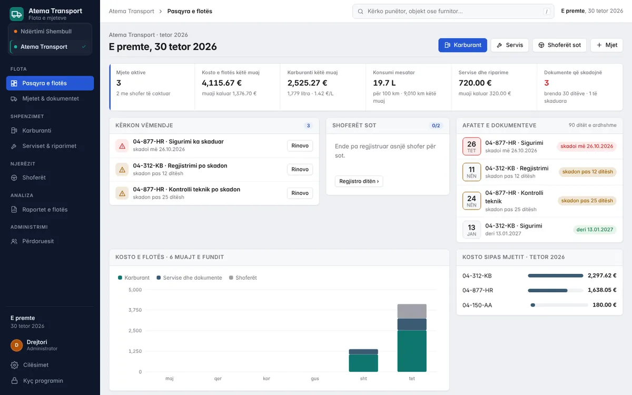Click Rinovo for Sigurimi ka skaduar

click(300, 146)
